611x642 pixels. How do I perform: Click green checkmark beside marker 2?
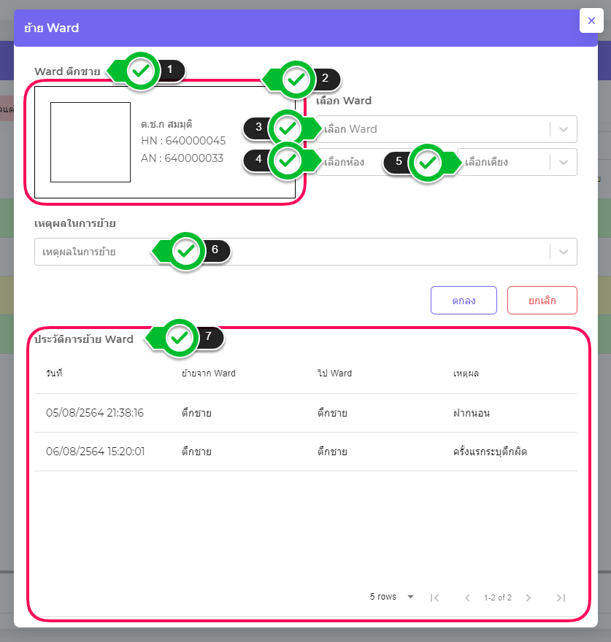295,80
